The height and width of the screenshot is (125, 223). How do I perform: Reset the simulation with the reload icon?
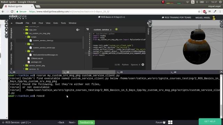pyautogui.click(x=221, y=26)
